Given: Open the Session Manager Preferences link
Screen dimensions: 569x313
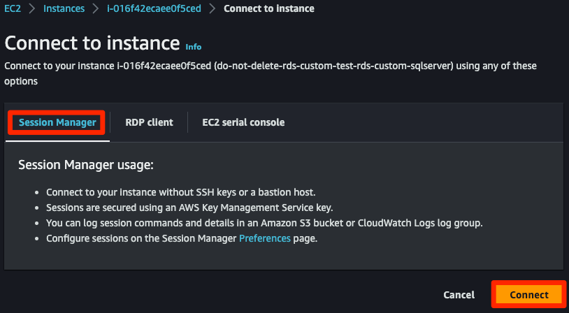Looking at the screenshot, I should tap(265, 238).
